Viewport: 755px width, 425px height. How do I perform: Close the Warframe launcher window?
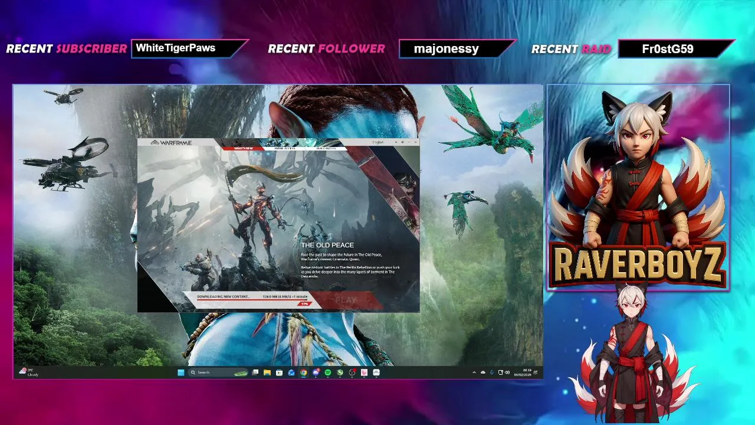tap(415, 142)
